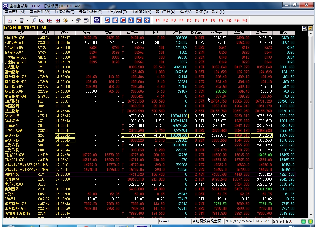Click the yellow arrow icon at quote panel top-right
The height and width of the screenshot is (227, 317).
pos(310,28)
